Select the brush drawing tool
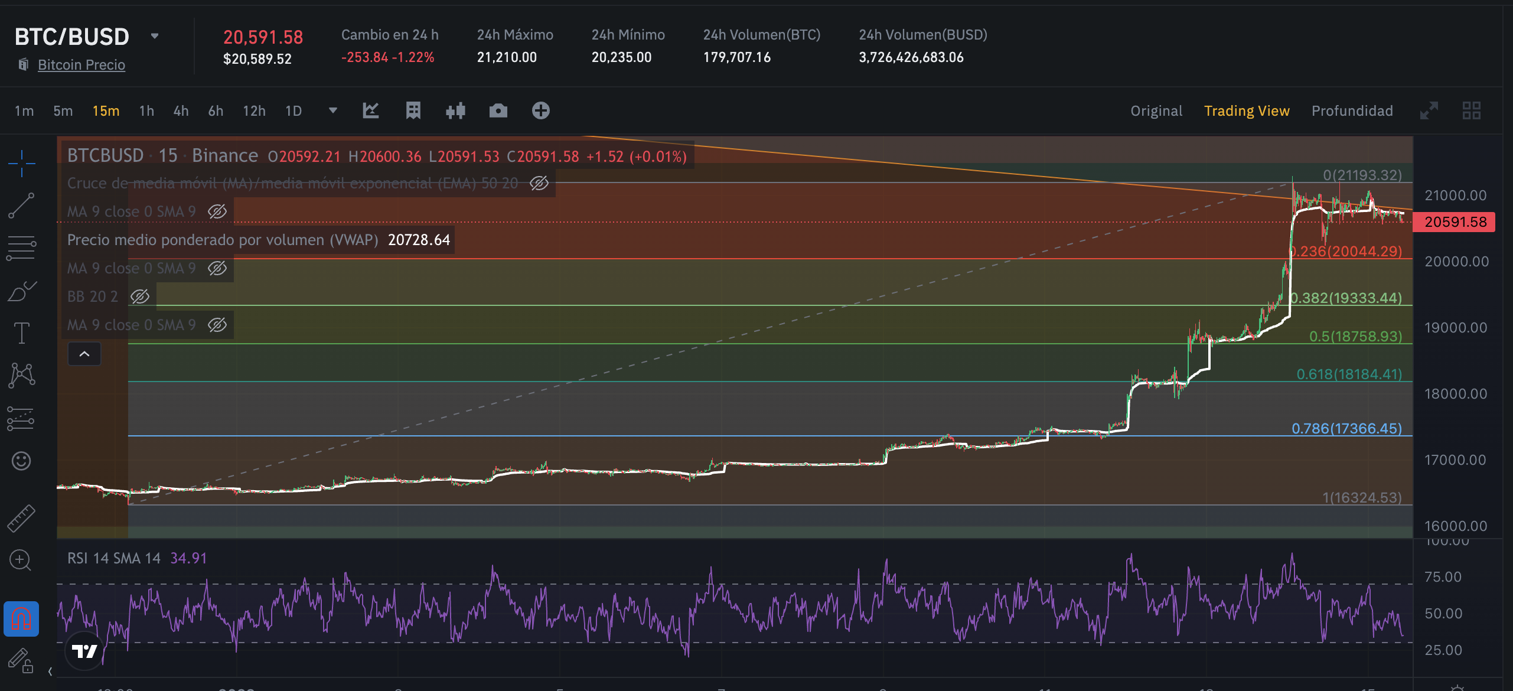1513x691 pixels. [21, 291]
